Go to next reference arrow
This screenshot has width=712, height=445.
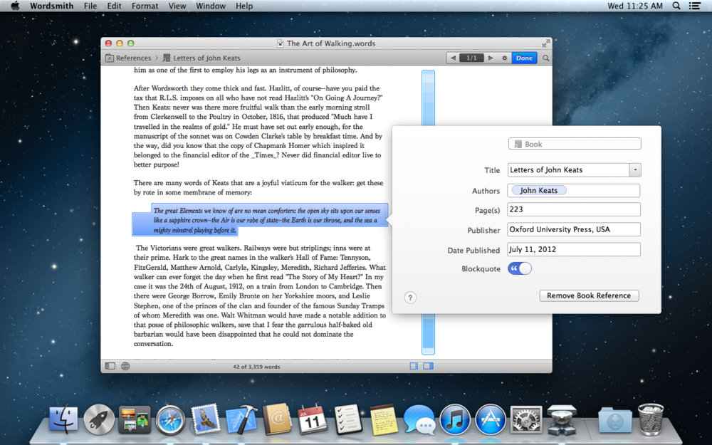coord(491,58)
